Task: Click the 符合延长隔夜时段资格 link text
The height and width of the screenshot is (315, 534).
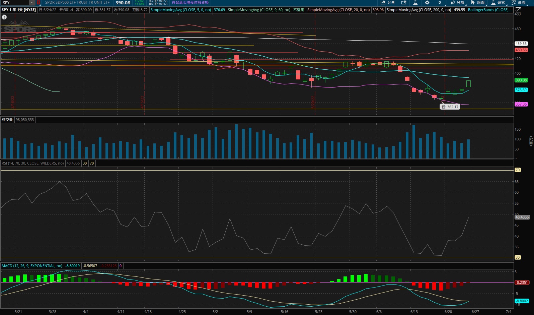Action: point(190,2)
